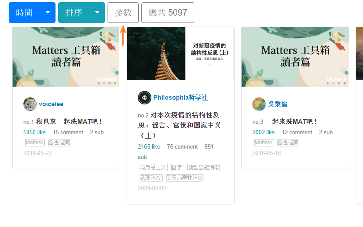
Task: Click the 对新冠疫情的结构性反思 cover image
Action: (180, 53)
